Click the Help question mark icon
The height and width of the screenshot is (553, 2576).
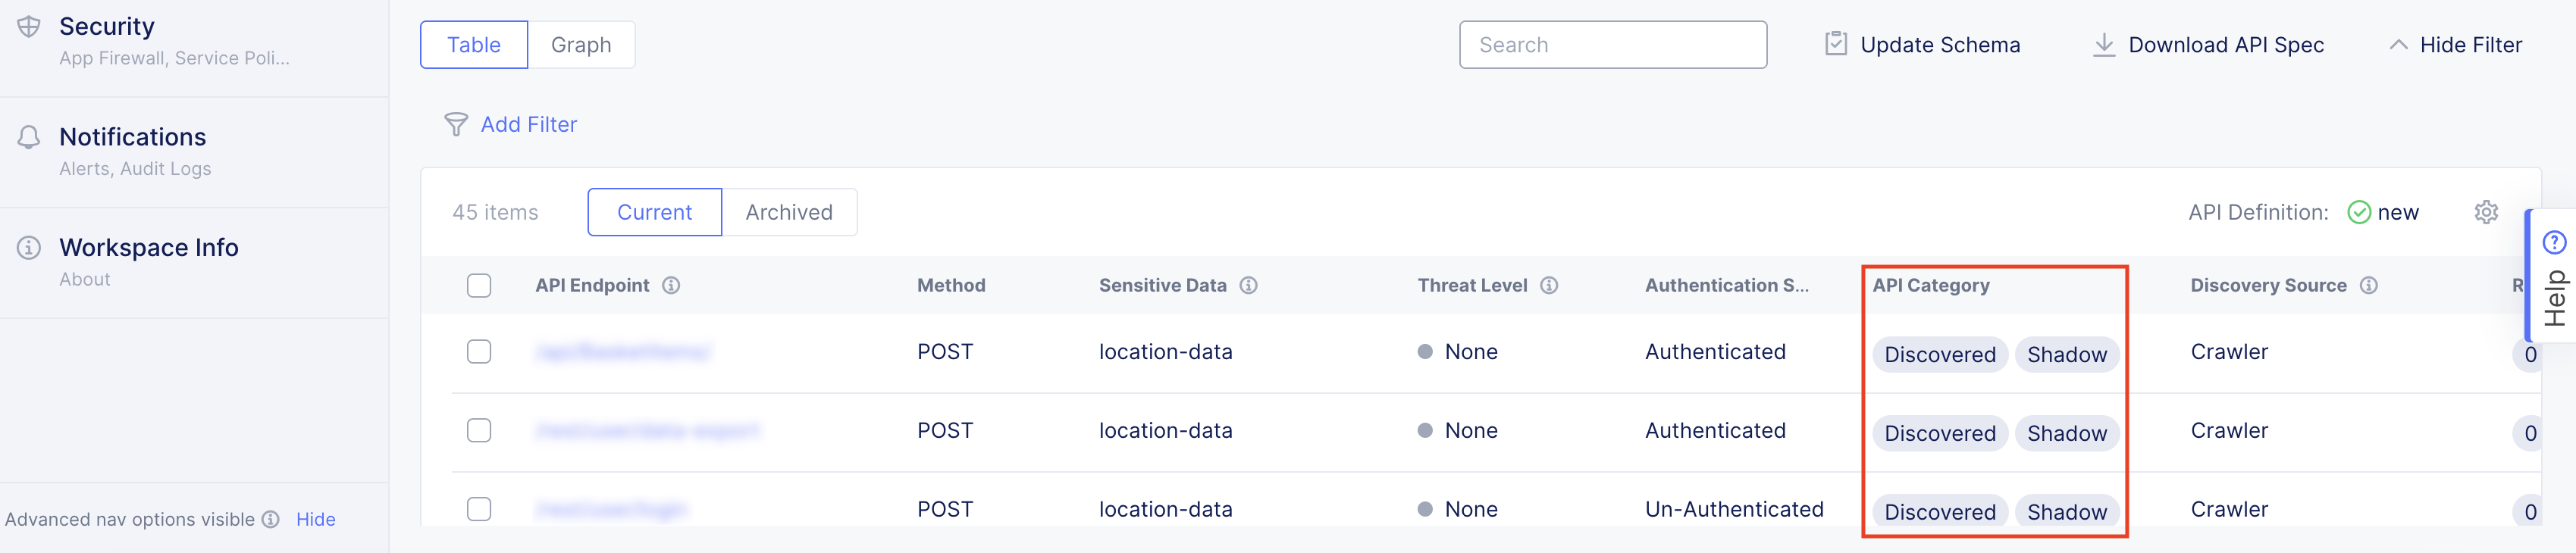point(2554,242)
